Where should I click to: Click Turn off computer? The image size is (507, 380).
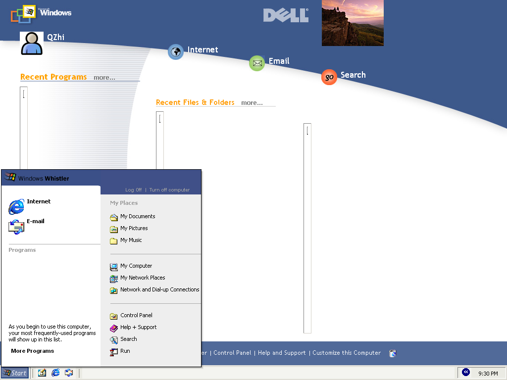(169, 190)
